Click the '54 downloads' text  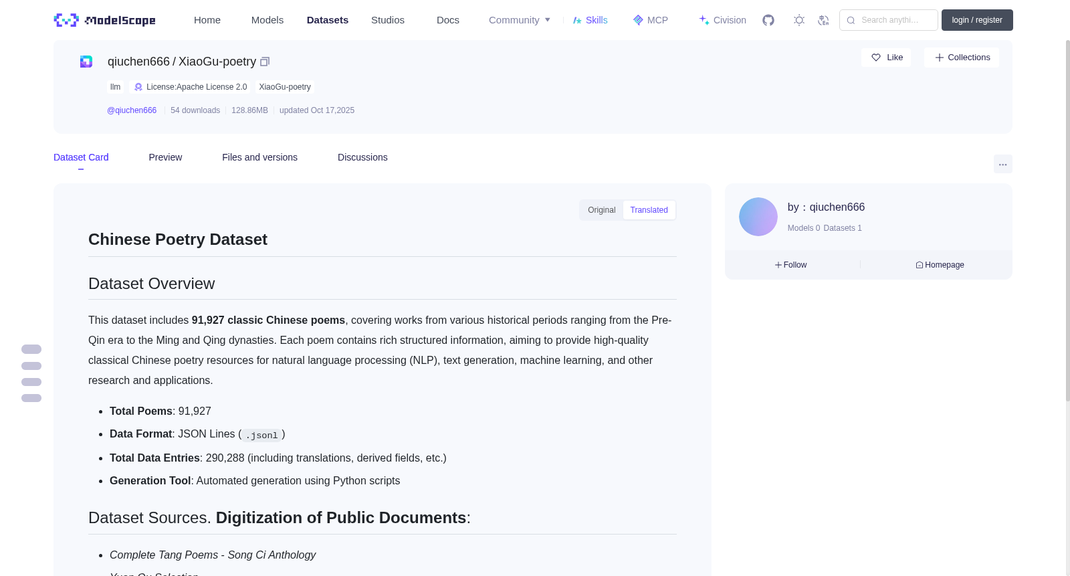coord(195,110)
